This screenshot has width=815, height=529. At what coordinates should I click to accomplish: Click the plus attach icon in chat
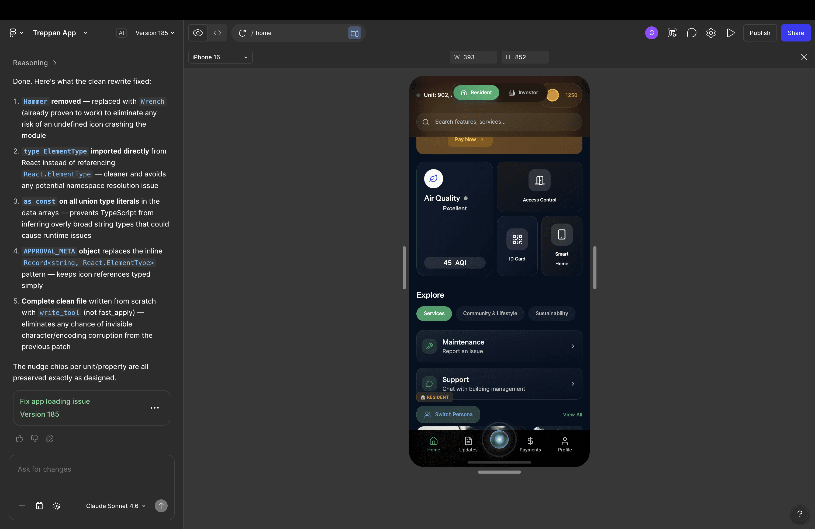pyautogui.click(x=22, y=506)
